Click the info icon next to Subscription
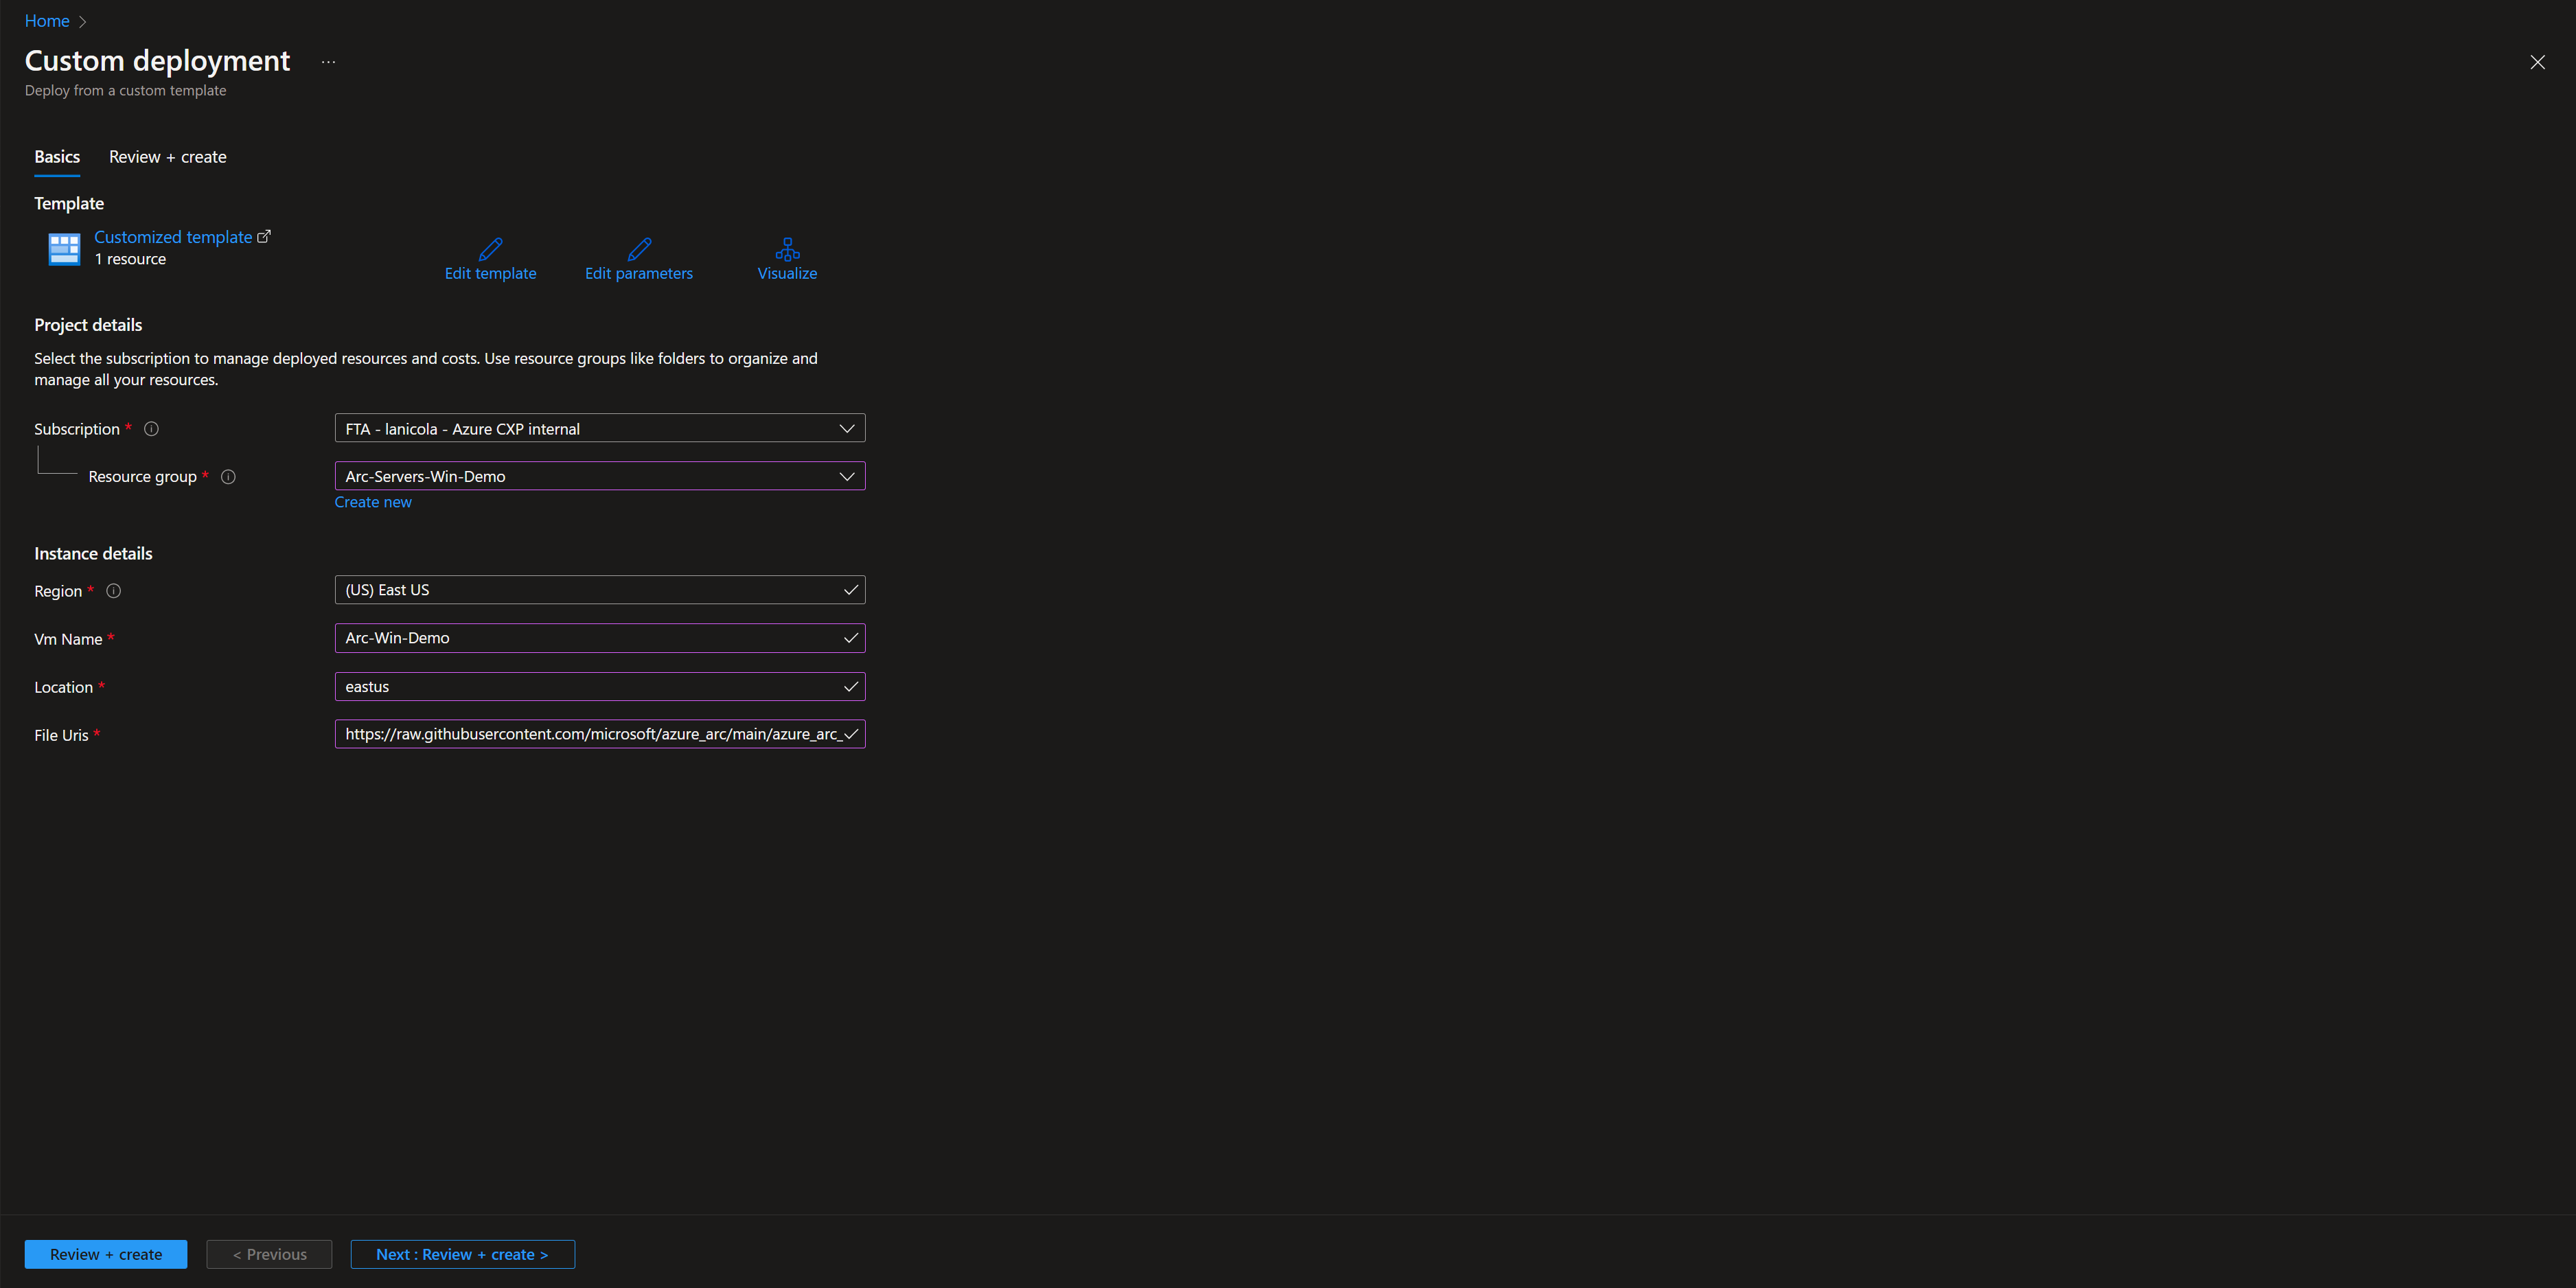Viewport: 2576px width, 1288px height. [x=151, y=429]
